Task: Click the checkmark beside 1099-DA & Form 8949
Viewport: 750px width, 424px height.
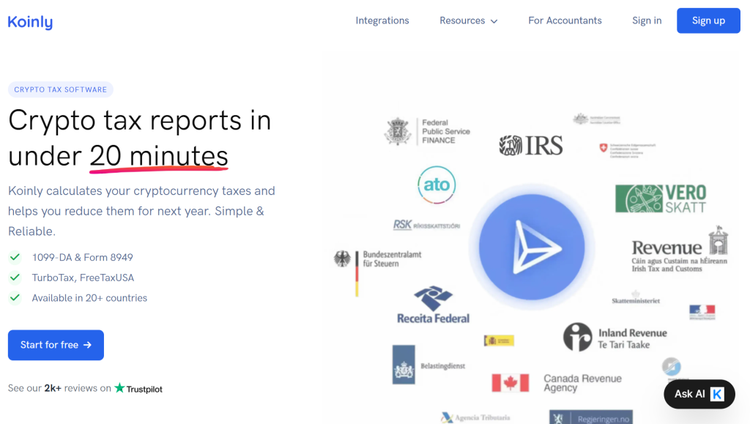Action: click(x=15, y=257)
